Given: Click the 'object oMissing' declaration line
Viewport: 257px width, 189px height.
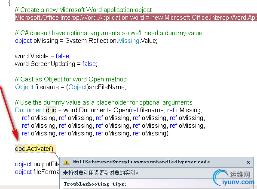Looking at the screenshot, I should pos(86,41).
